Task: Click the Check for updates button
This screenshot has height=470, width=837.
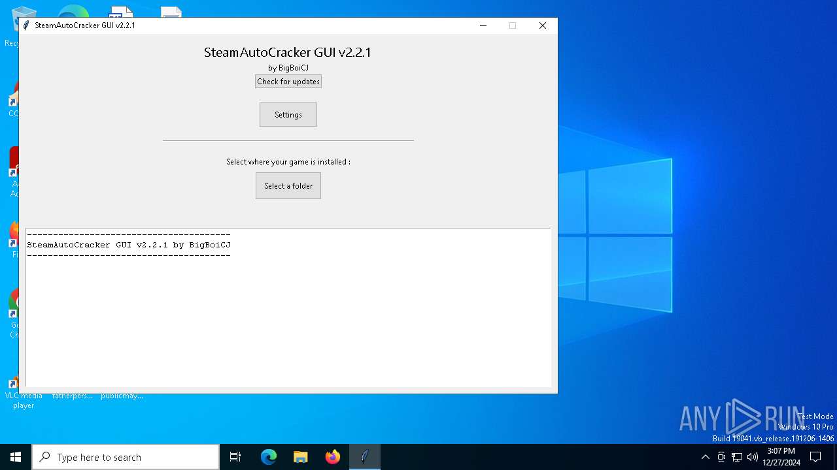Action: (x=288, y=82)
